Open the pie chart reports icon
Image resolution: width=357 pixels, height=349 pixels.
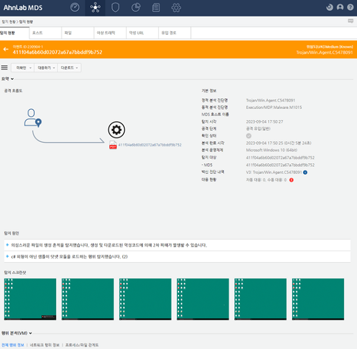tap(136, 8)
